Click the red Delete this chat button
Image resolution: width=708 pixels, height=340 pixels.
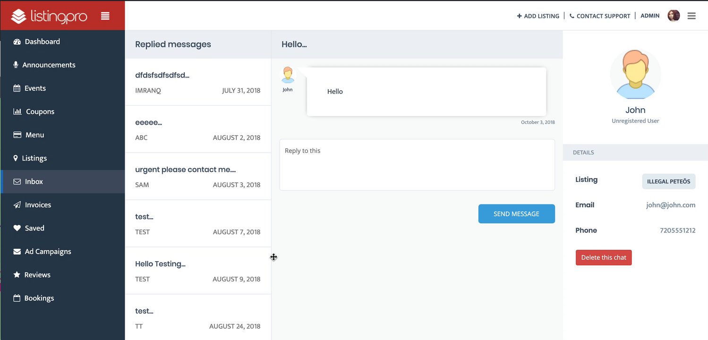tap(604, 257)
